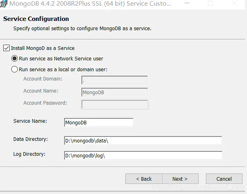The height and width of the screenshot is (194, 247).
Task: Close the installer window
Action: 234,3
